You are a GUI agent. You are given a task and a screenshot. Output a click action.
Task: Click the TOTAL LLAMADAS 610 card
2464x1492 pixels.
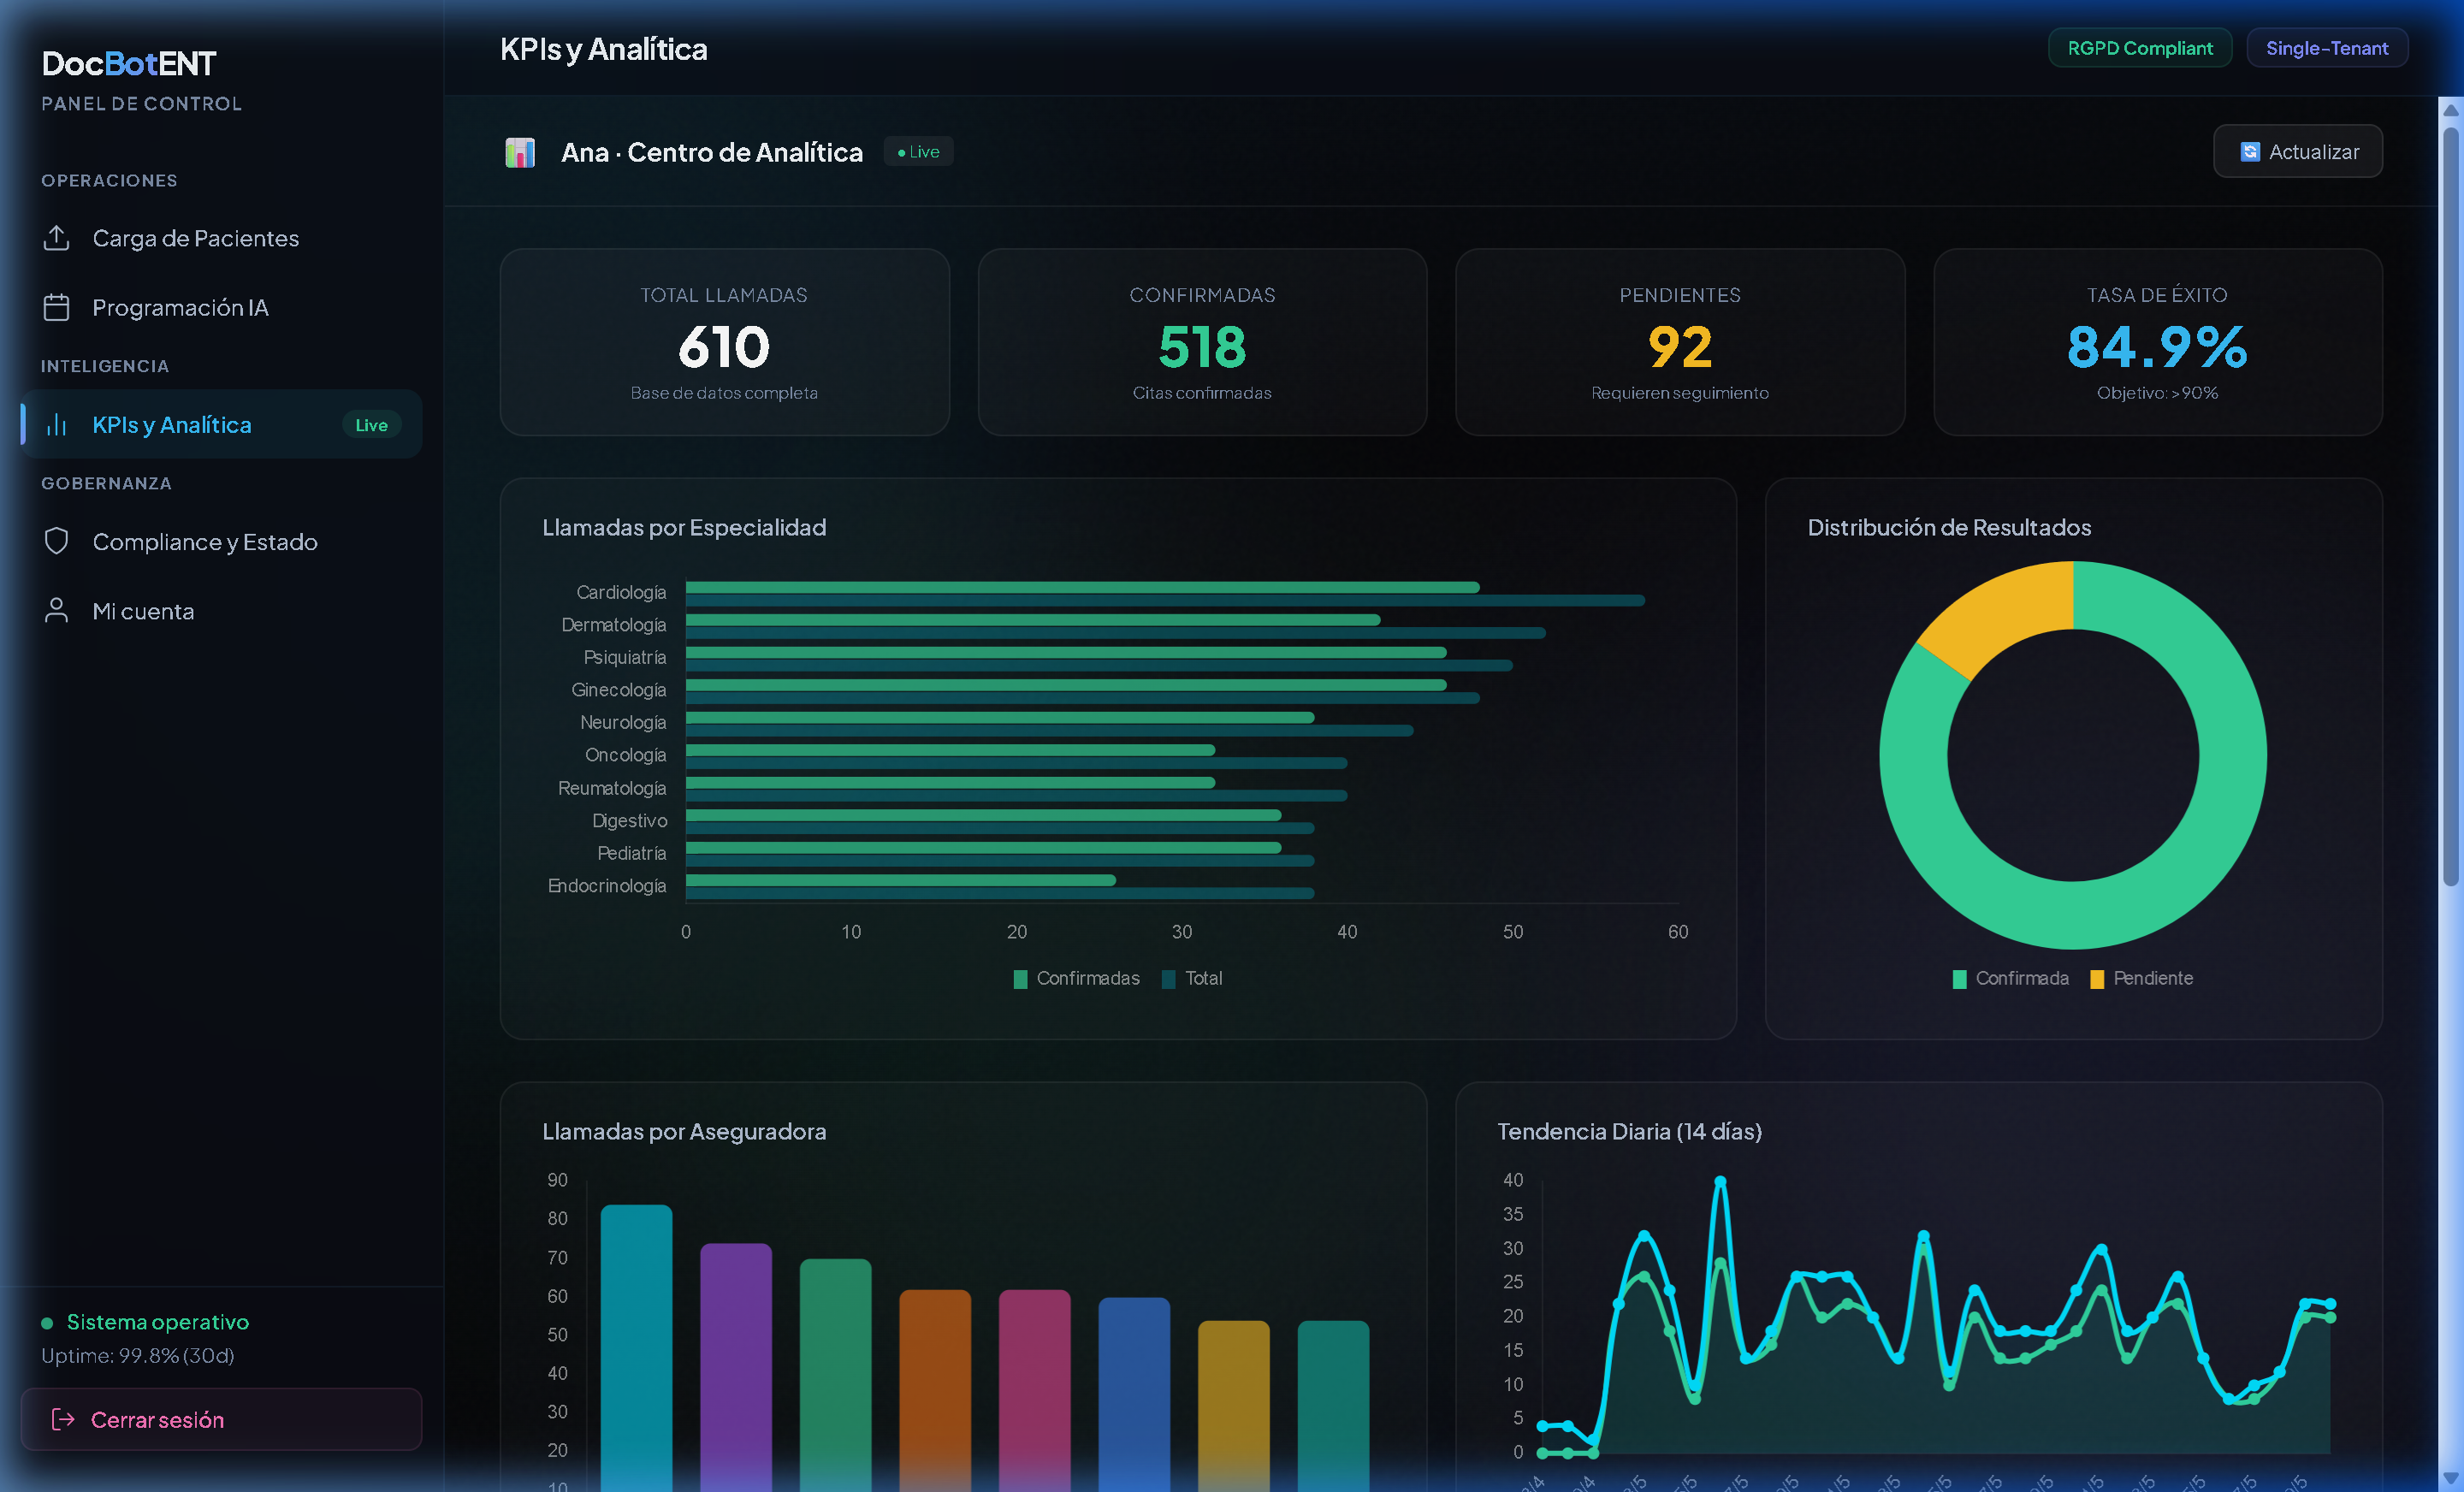(724, 342)
